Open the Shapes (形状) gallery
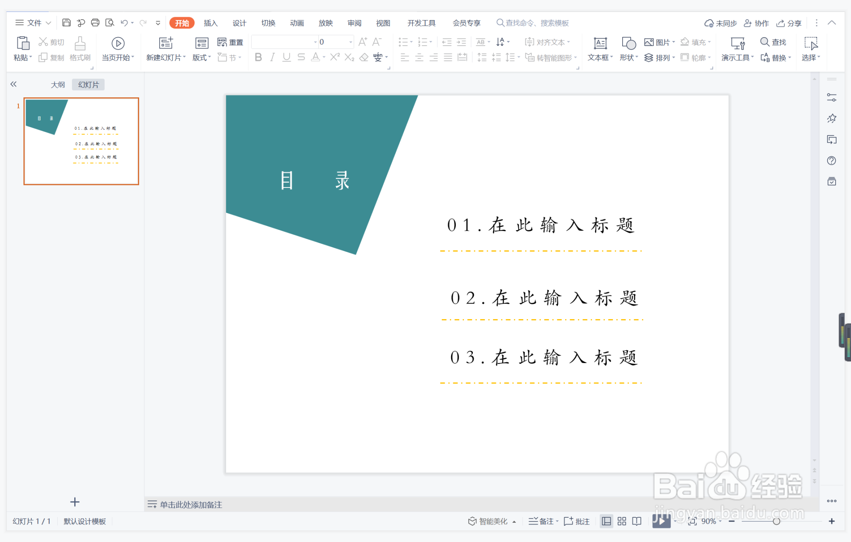The height and width of the screenshot is (542, 851). click(x=629, y=49)
